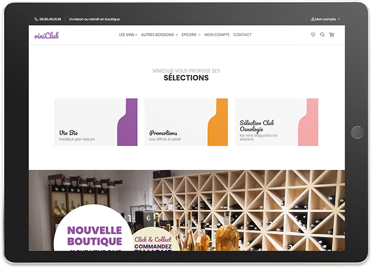
Task: Open the search magnifier icon
Action: pos(322,34)
